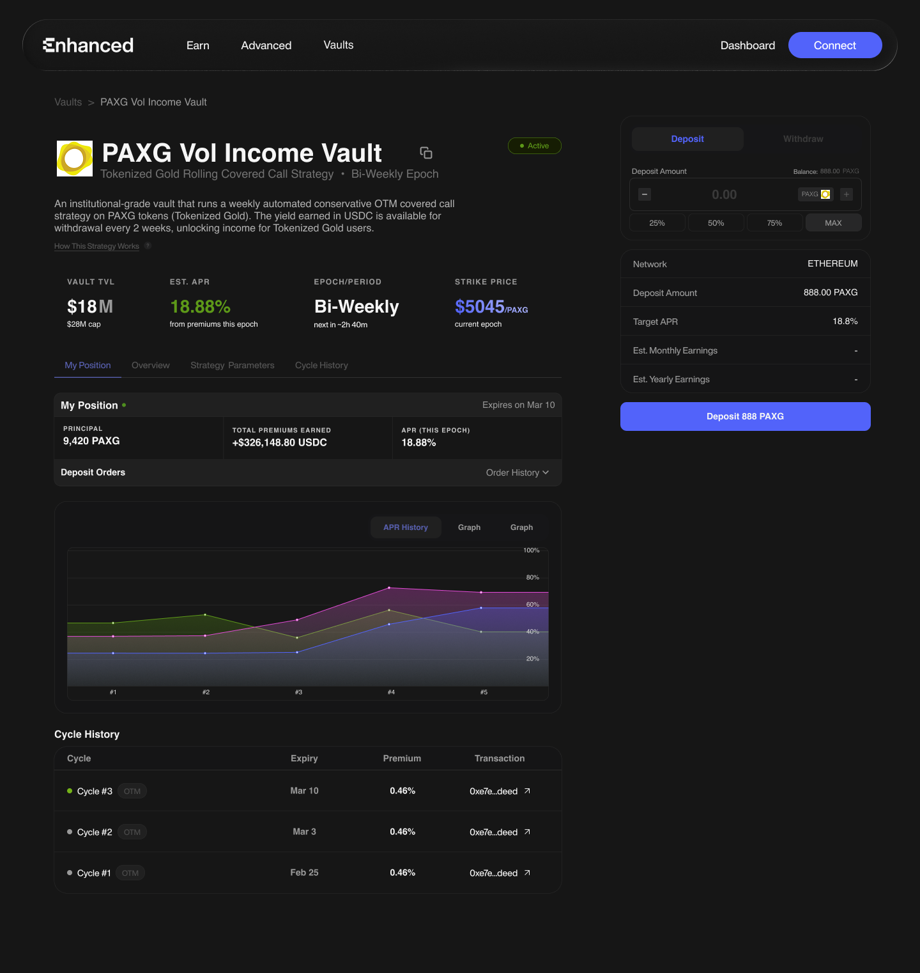Screen dimensions: 920x973
Task: Open the Cycle History tab
Action: click(x=321, y=365)
